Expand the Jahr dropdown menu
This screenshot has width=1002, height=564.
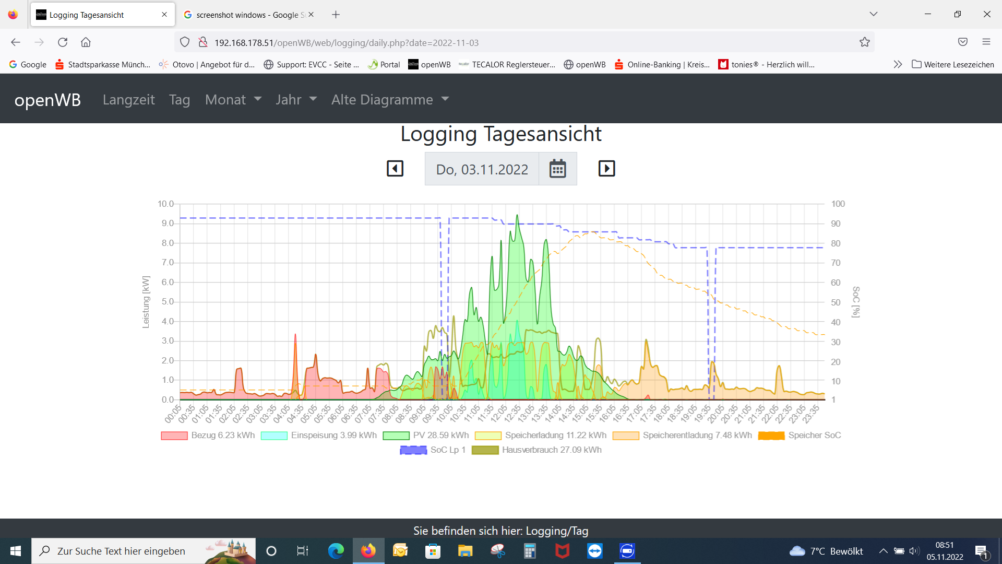[296, 100]
